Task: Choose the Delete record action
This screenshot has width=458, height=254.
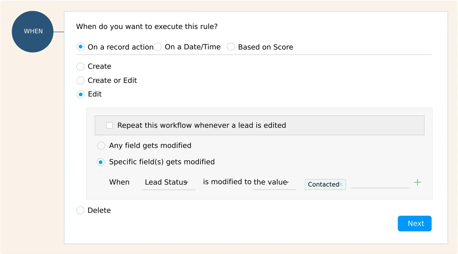Action: point(80,210)
